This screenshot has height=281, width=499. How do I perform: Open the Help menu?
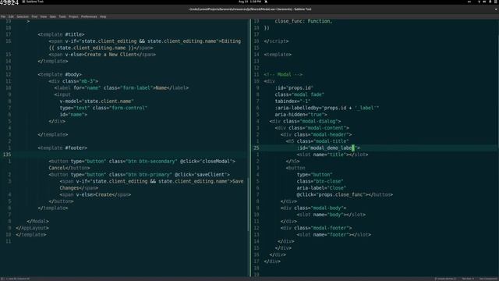pyautogui.click(x=103, y=16)
